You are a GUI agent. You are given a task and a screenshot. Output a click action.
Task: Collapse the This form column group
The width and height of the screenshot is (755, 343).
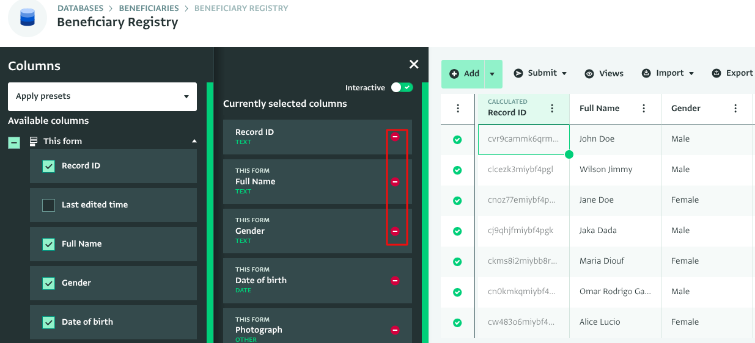(194, 141)
